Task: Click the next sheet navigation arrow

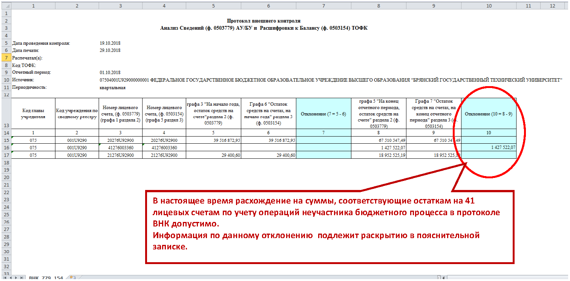Action: [16, 278]
